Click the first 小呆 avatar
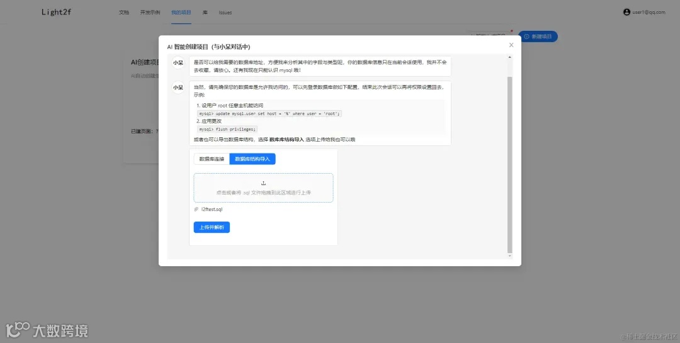The image size is (680, 343). point(178,63)
